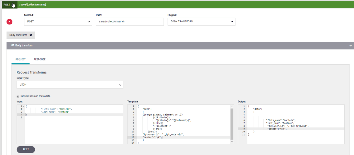Open the Plugins dropdown
Viewport: 354px width, 155px height.
tap(201, 22)
